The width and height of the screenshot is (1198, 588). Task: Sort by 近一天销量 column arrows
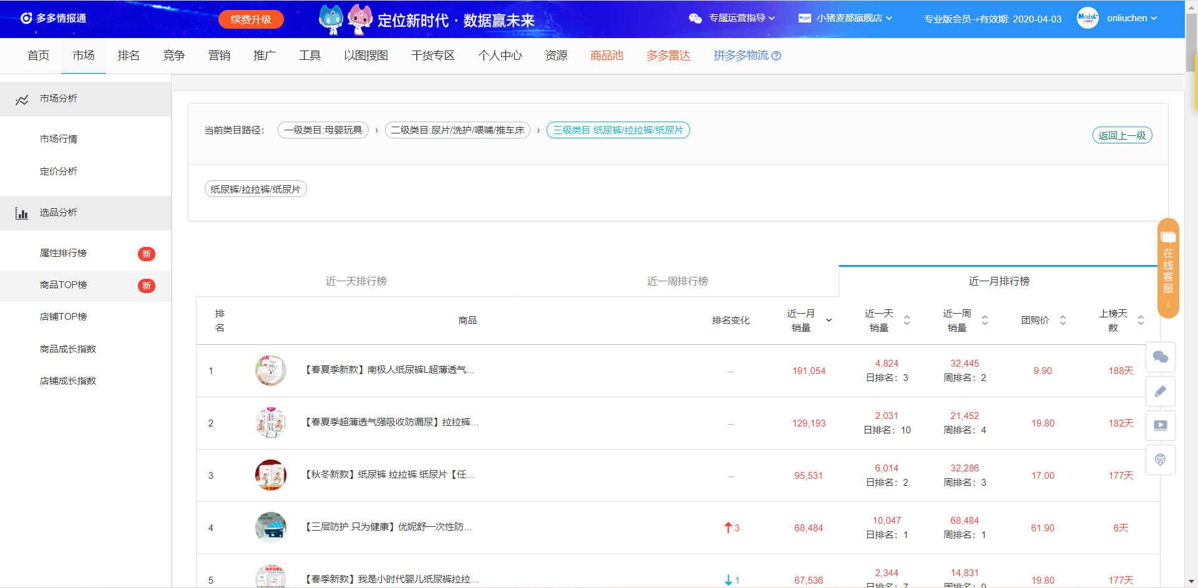907,321
